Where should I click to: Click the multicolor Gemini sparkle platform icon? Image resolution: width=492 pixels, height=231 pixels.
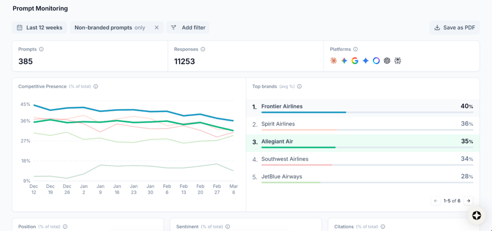344,61
